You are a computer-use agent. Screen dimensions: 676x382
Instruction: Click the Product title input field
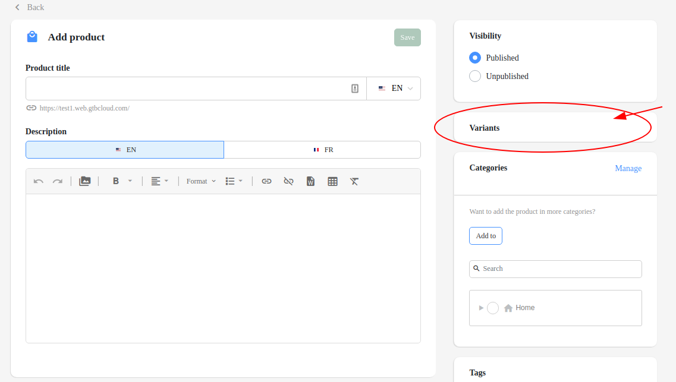pos(196,89)
